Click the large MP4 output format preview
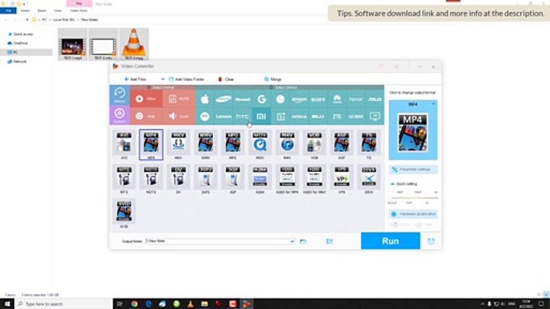This screenshot has height=309, width=550. [x=413, y=133]
